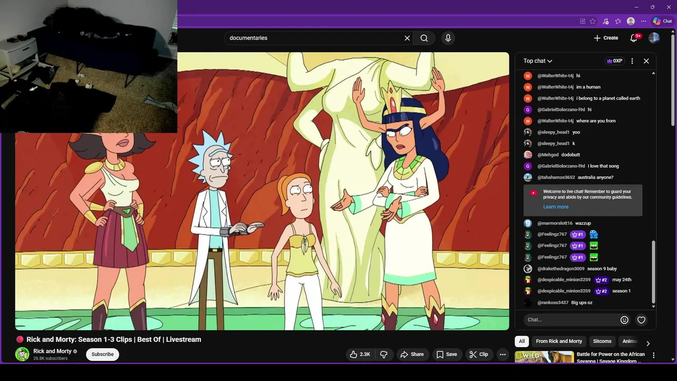Open options for Battle for Power video
Viewport: 677px width, 381px height.
click(x=654, y=356)
